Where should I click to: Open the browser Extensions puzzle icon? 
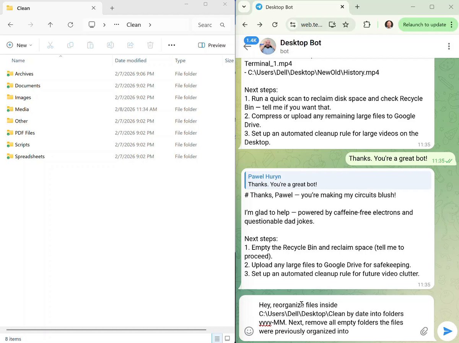pyautogui.click(x=367, y=25)
